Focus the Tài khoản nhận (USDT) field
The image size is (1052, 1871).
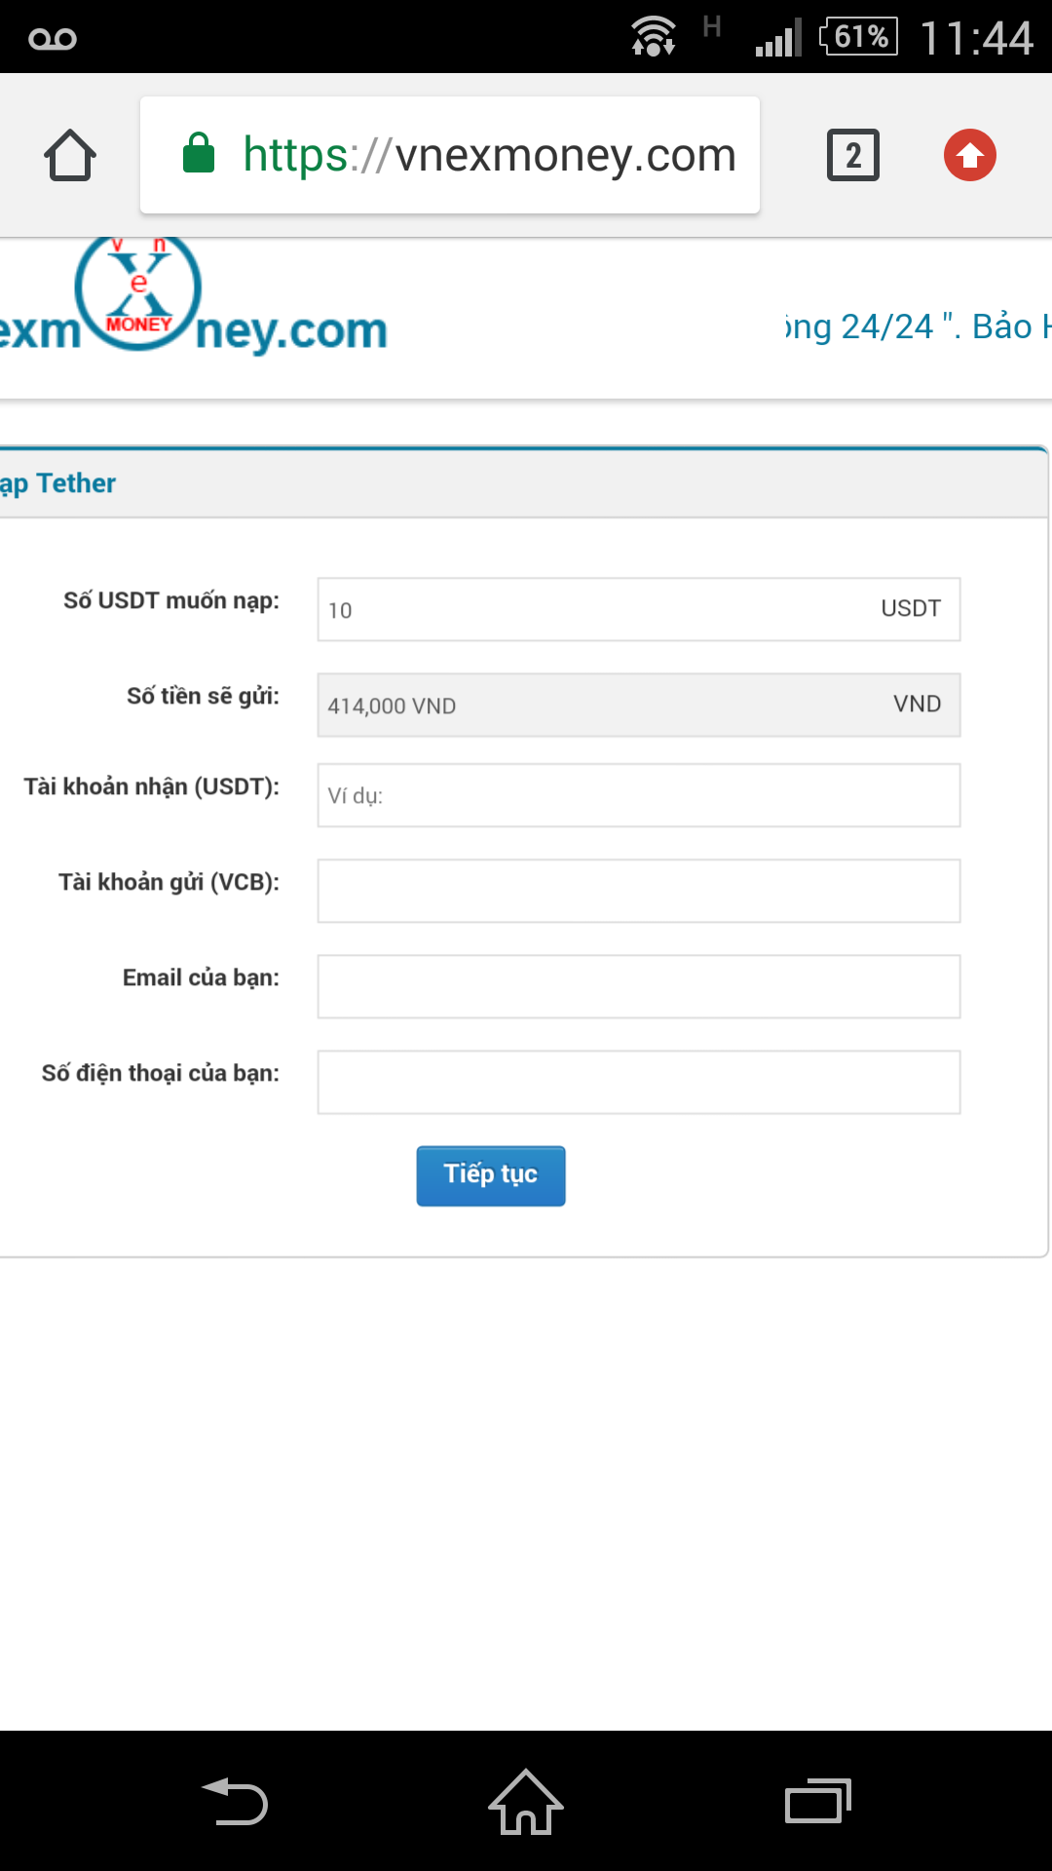click(x=639, y=795)
